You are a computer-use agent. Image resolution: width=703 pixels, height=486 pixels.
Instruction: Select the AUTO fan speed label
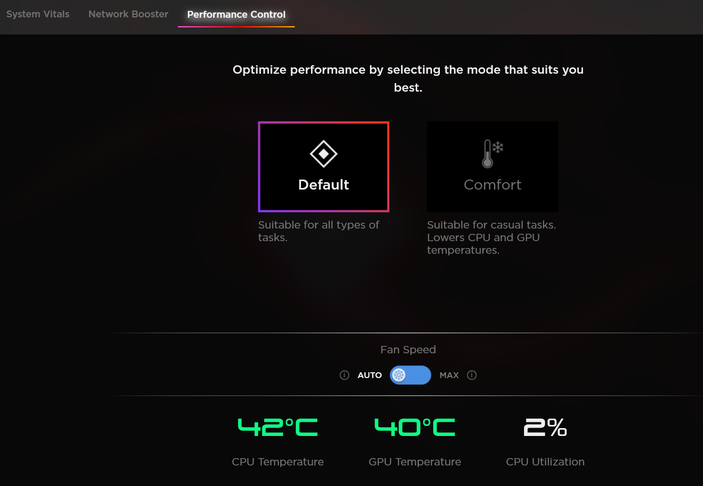tap(370, 375)
